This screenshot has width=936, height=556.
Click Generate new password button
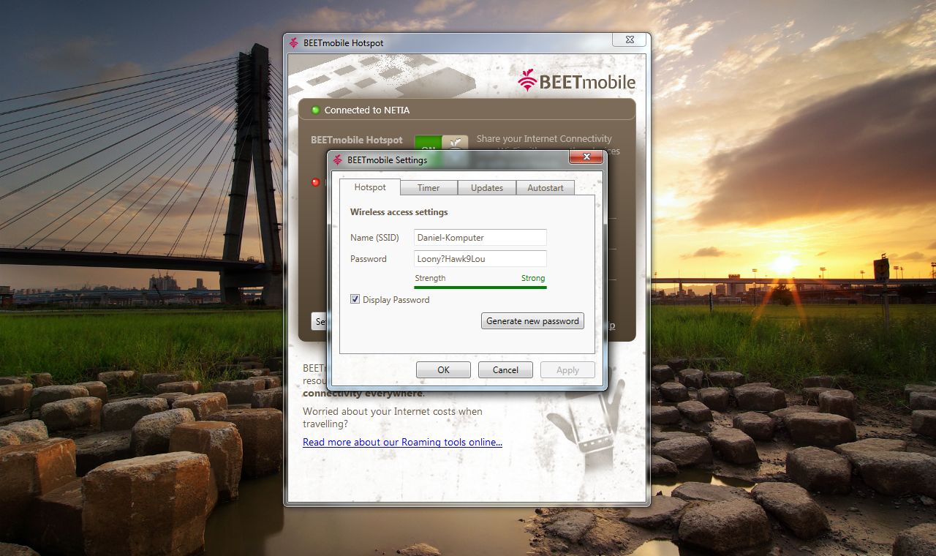532,321
